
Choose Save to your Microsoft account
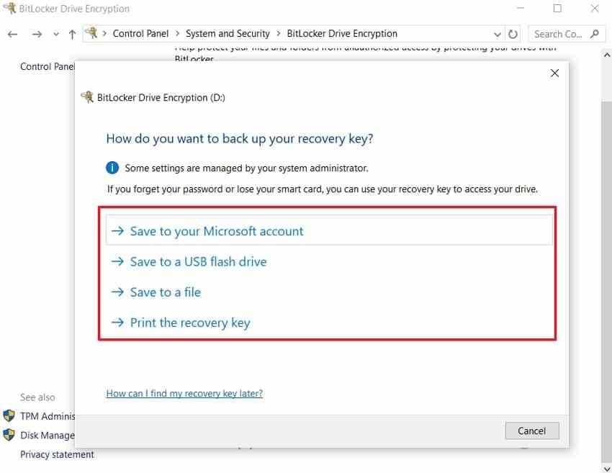tap(329, 231)
